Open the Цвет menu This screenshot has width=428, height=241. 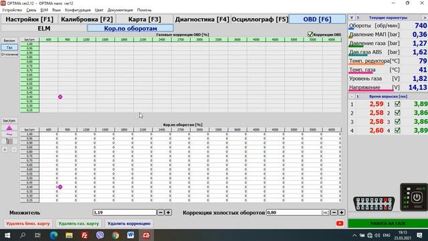[x=99, y=10]
